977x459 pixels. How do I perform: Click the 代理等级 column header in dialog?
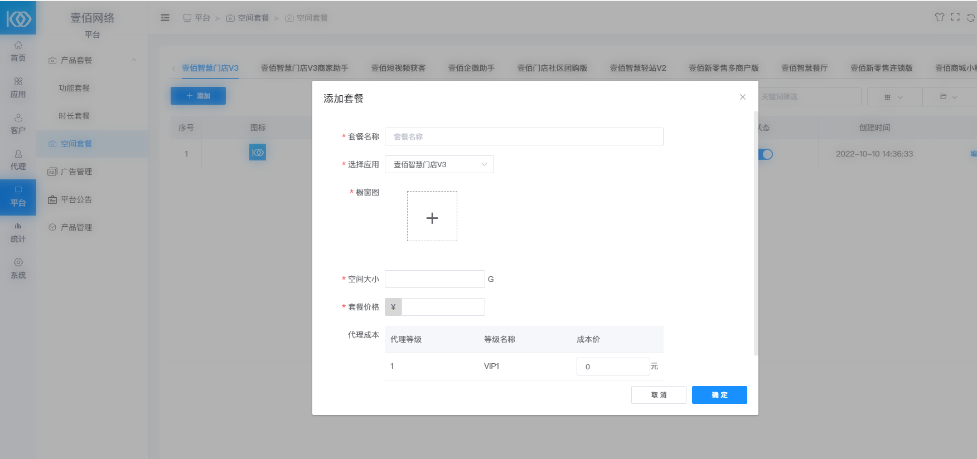click(x=406, y=339)
